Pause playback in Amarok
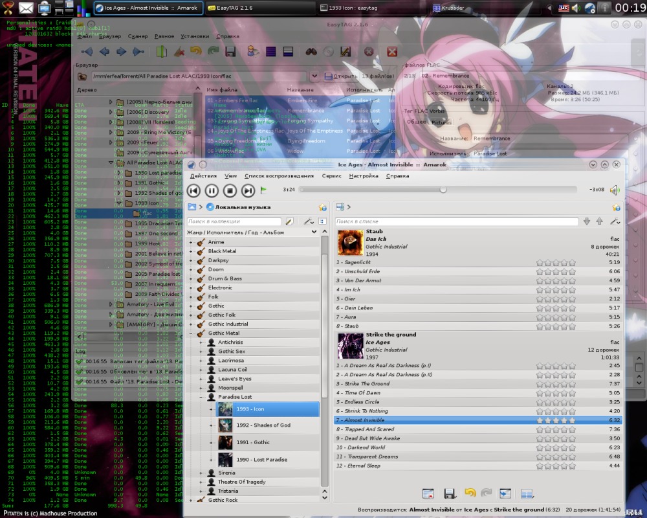 (212, 190)
